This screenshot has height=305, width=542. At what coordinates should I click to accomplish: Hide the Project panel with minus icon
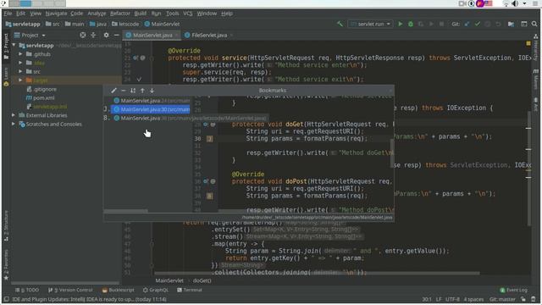[x=117, y=35]
